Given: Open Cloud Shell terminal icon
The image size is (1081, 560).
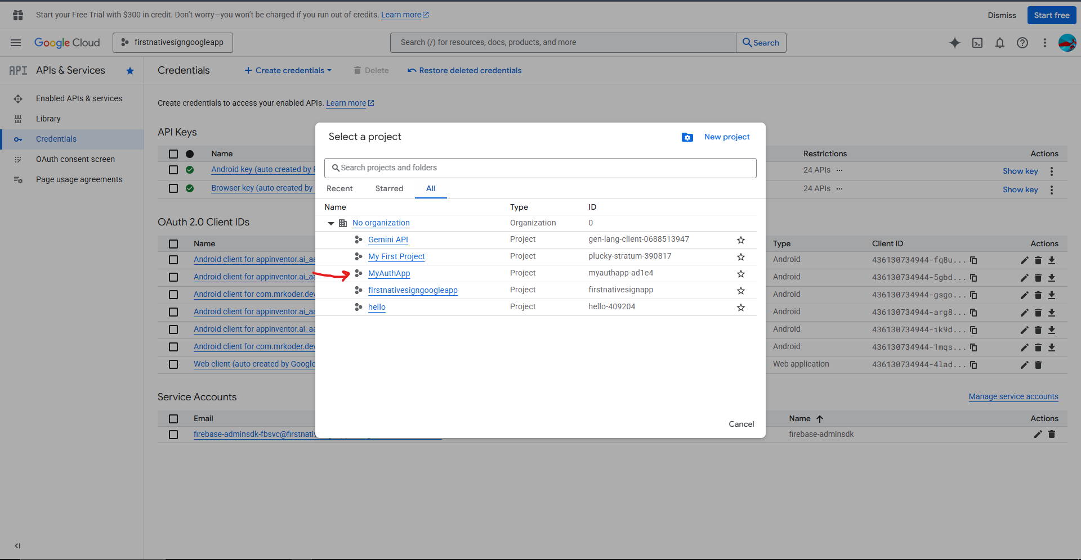Looking at the screenshot, I should point(977,43).
